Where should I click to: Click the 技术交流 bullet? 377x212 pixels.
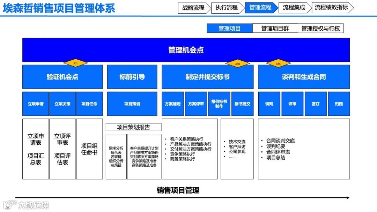pyautogui.click(x=237, y=142)
